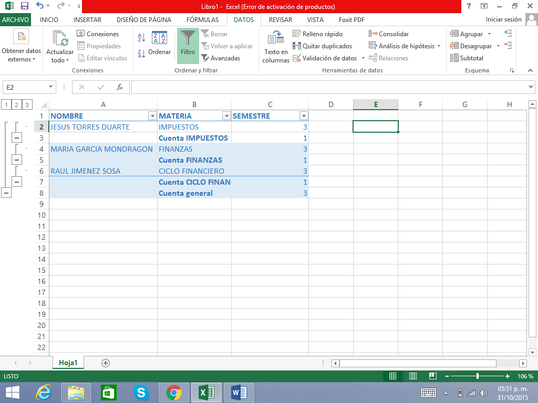The height and width of the screenshot is (403, 538).
Task: Click the Avanzadas filter button
Action: tap(220, 58)
